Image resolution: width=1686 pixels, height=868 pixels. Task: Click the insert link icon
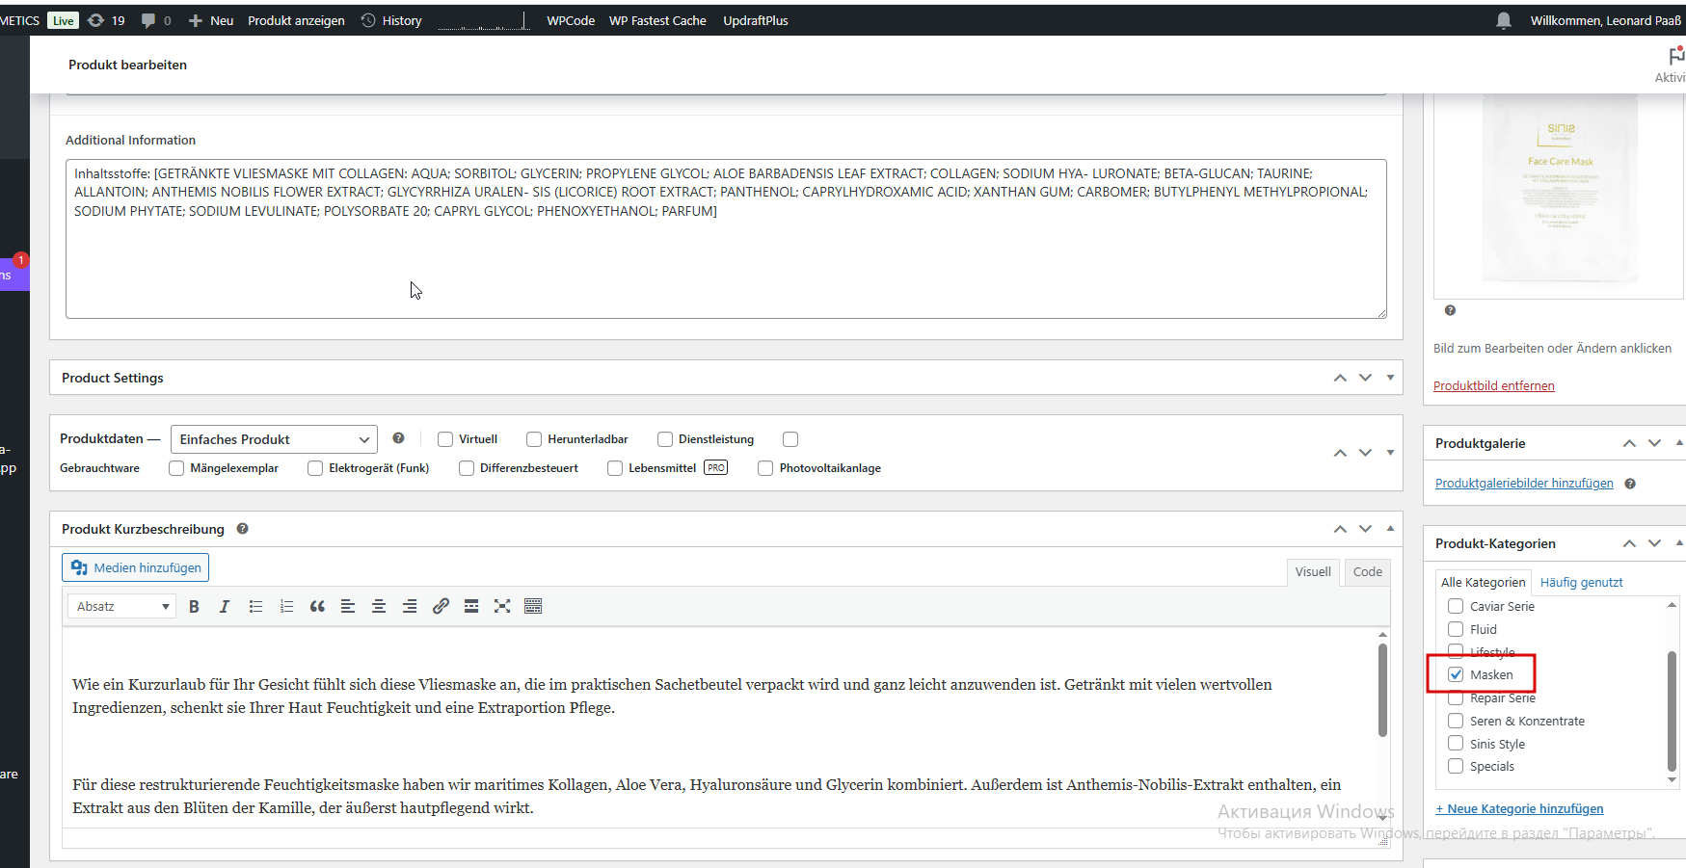point(441,606)
